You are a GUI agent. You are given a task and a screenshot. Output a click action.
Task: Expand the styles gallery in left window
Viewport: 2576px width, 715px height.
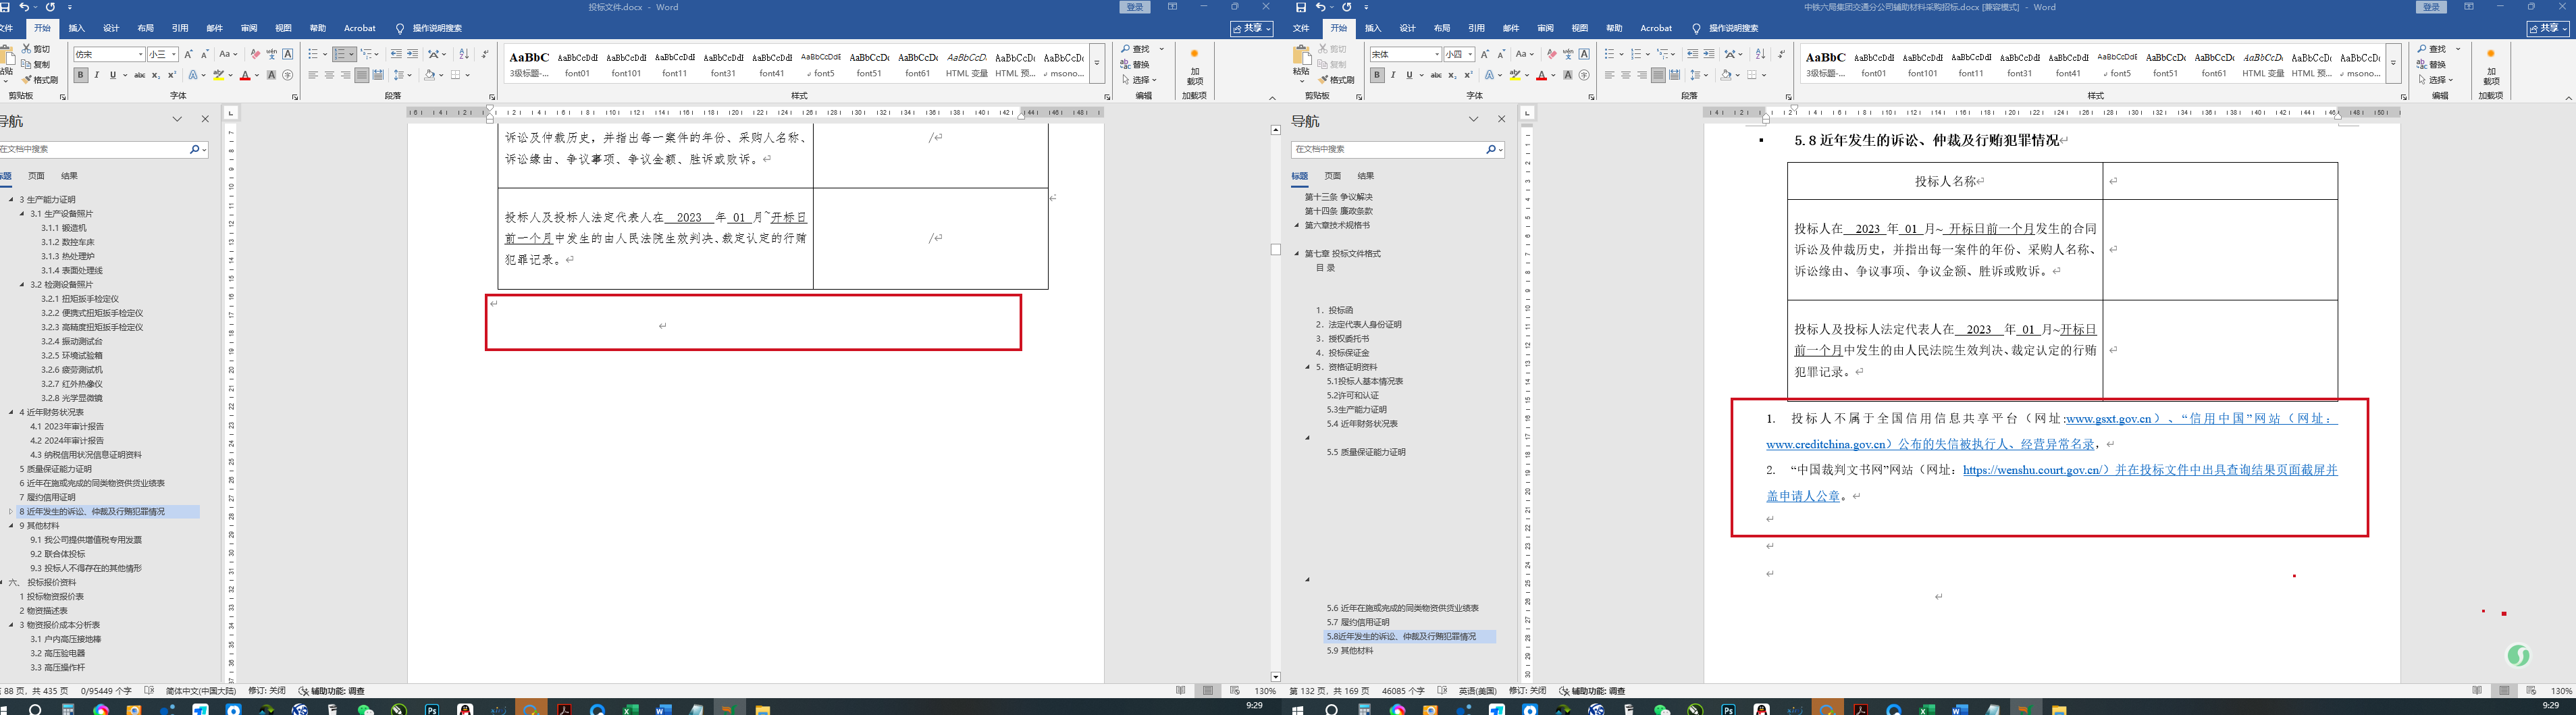(x=1097, y=62)
